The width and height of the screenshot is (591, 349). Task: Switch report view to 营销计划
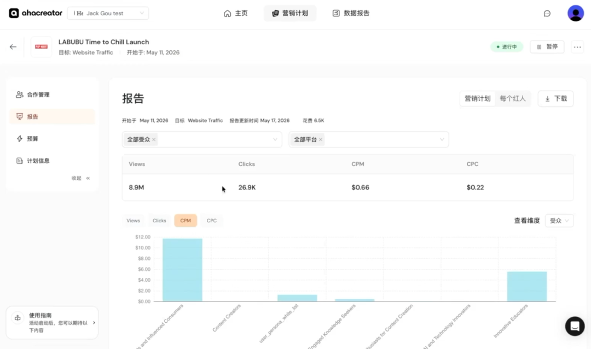tap(477, 98)
